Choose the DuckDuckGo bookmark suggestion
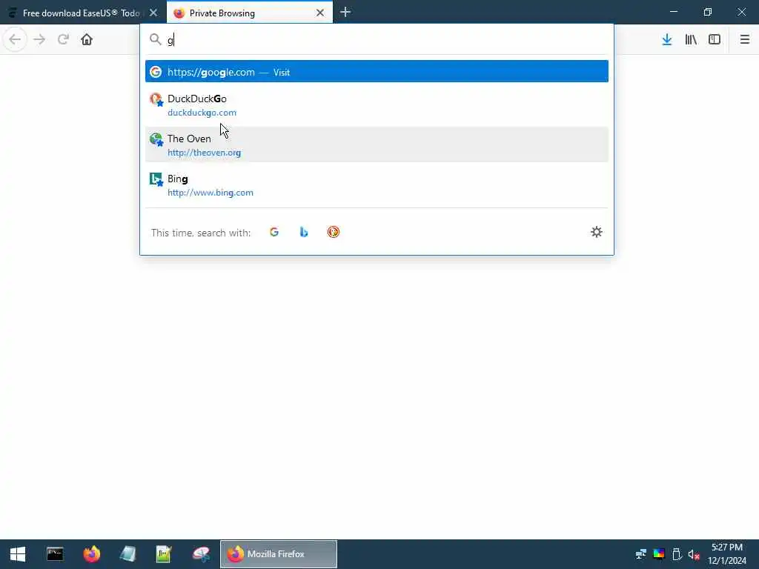This screenshot has width=759, height=569. (x=377, y=105)
